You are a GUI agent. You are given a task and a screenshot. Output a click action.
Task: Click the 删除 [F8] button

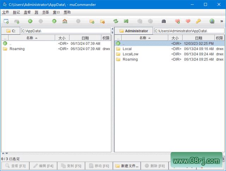click(x=155, y=166)
